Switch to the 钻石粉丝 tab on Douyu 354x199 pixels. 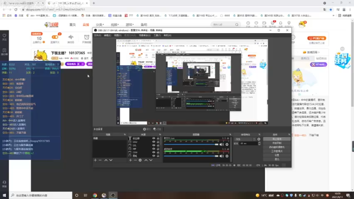coord(321,58)
